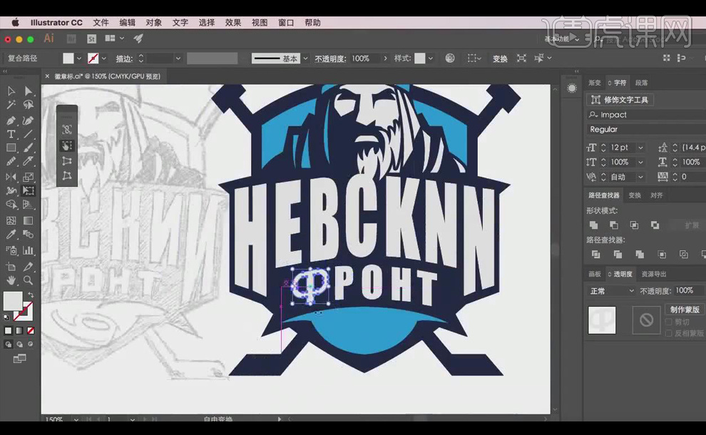Pick the Line Segment tool
This screenshot has width=706, height=435.
(x=29, y=134)
